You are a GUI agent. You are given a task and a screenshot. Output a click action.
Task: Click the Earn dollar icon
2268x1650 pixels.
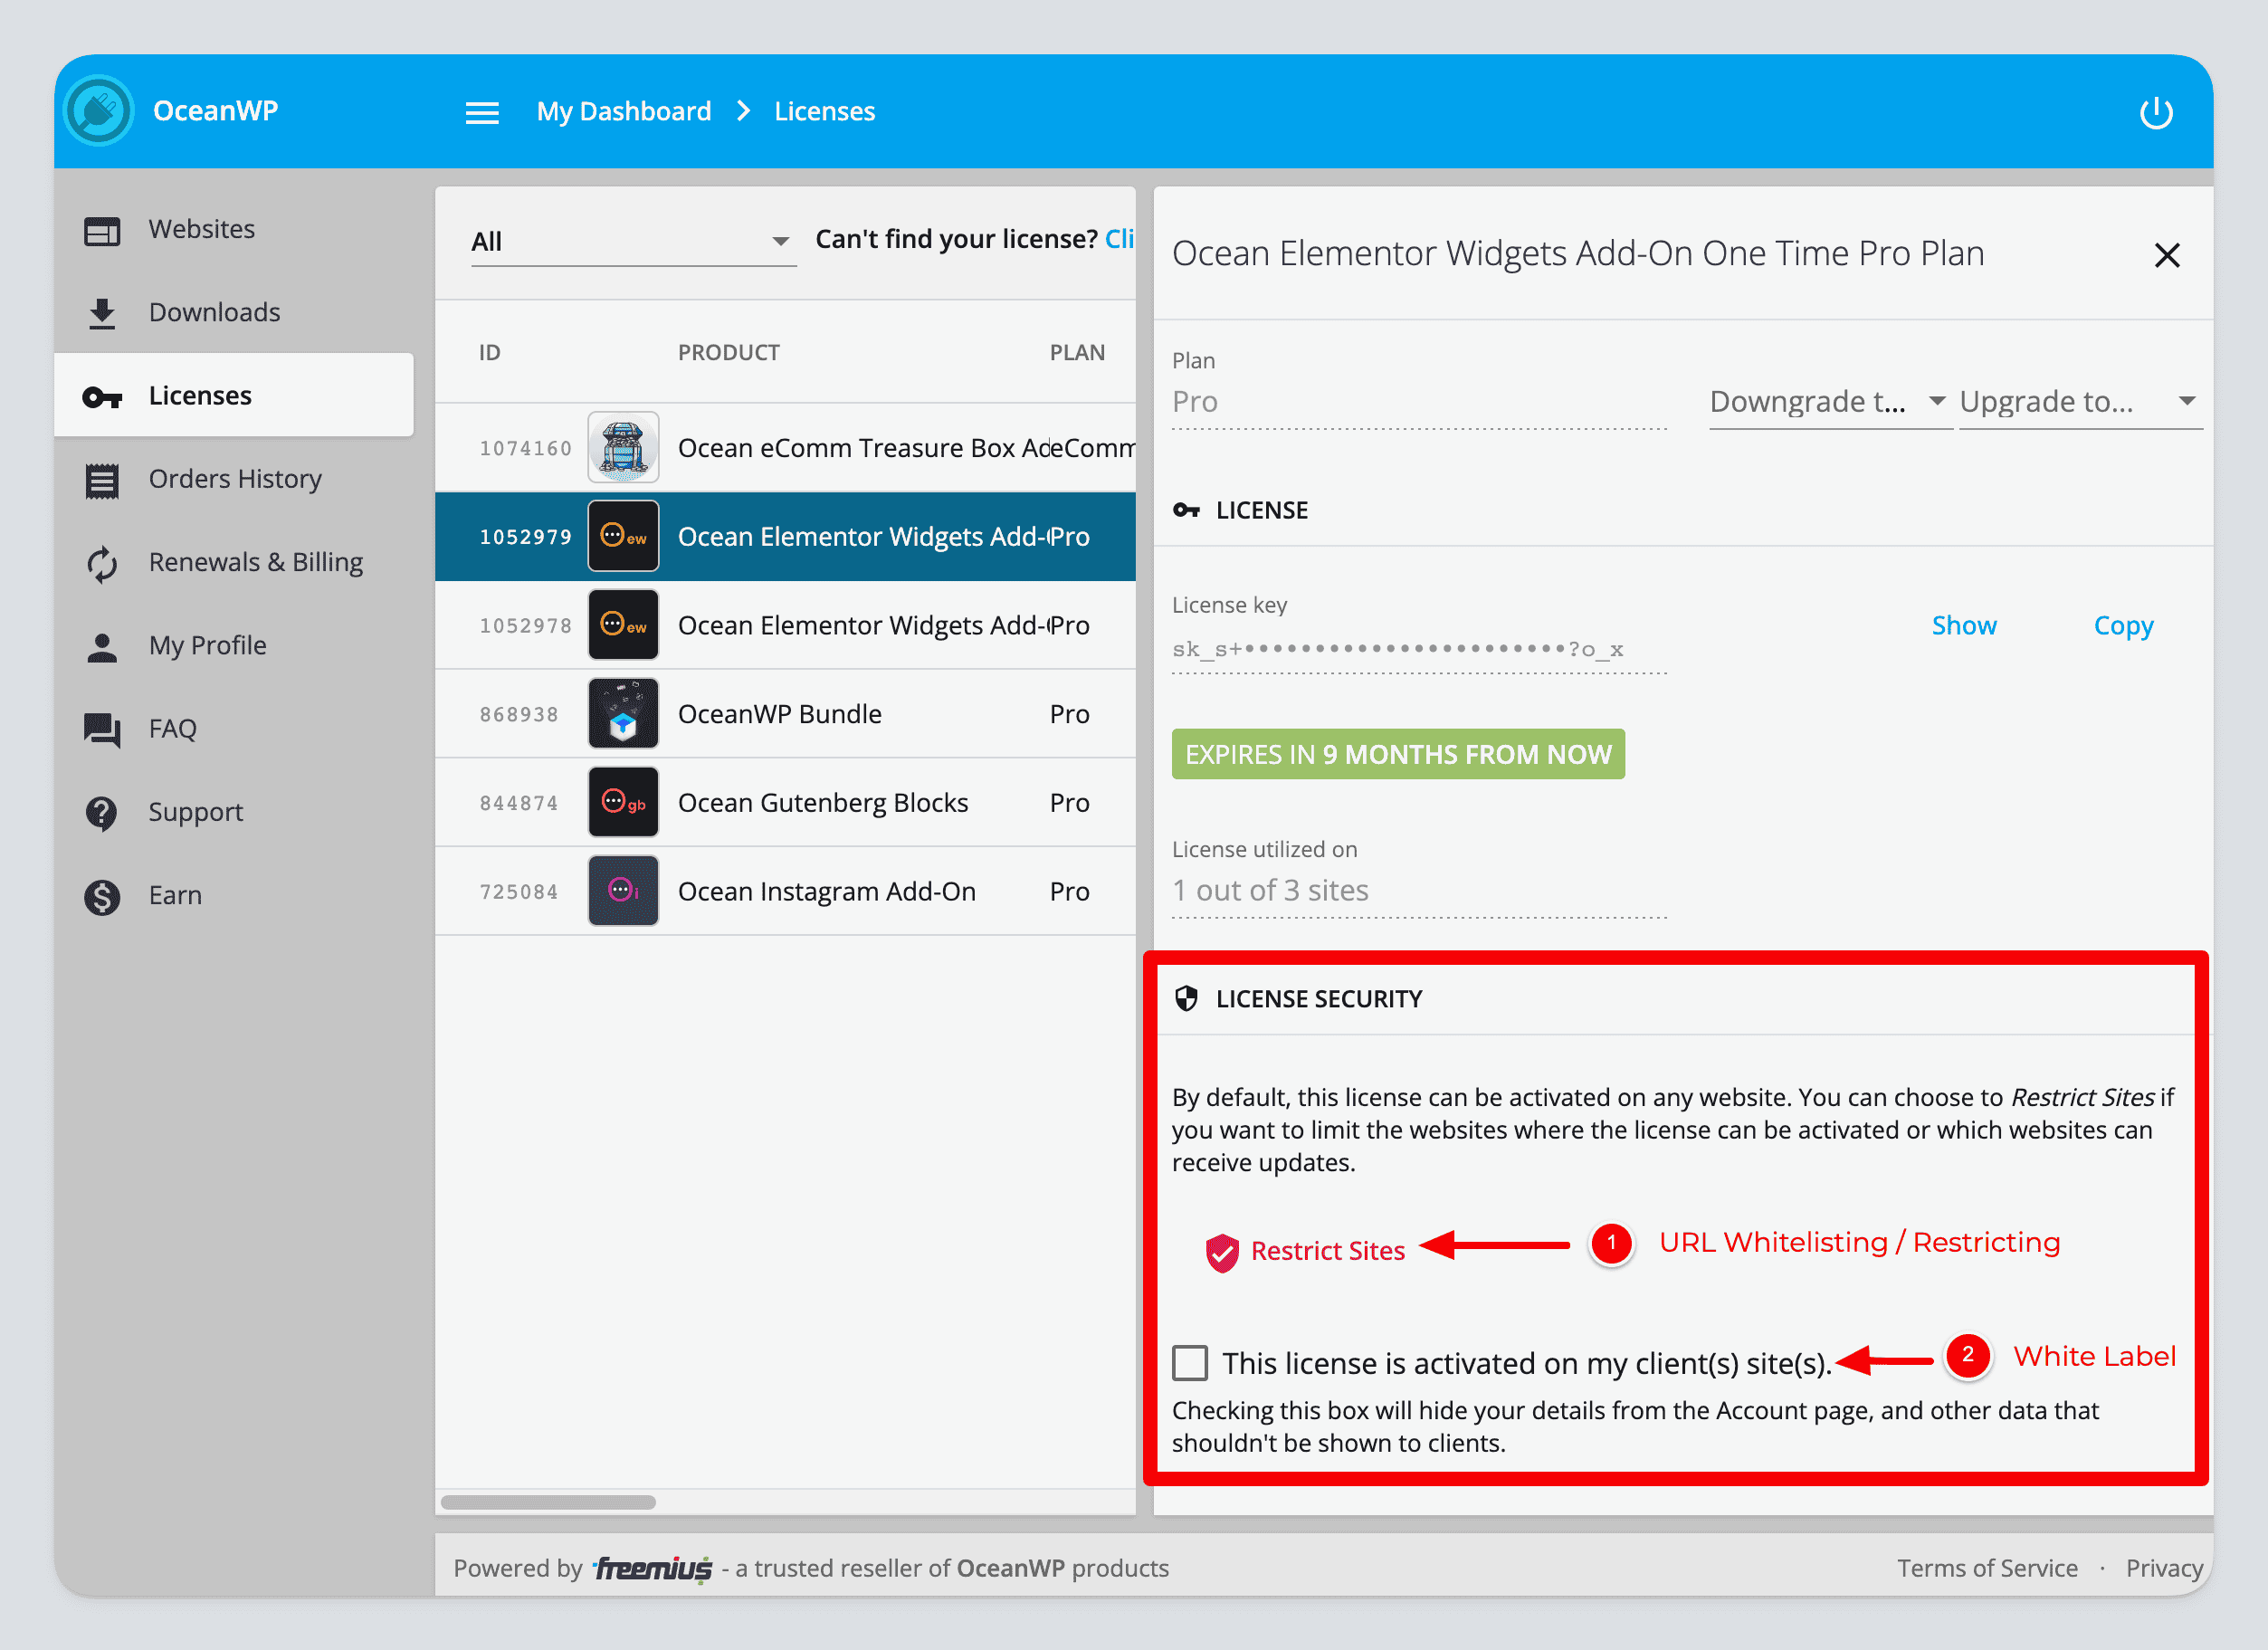(102, 896)
